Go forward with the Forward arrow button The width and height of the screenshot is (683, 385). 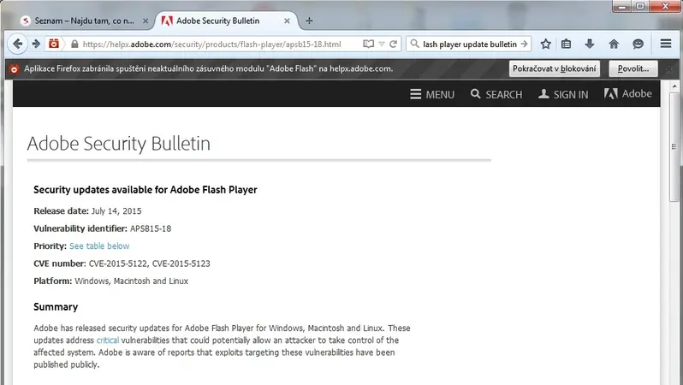[37, 44]
